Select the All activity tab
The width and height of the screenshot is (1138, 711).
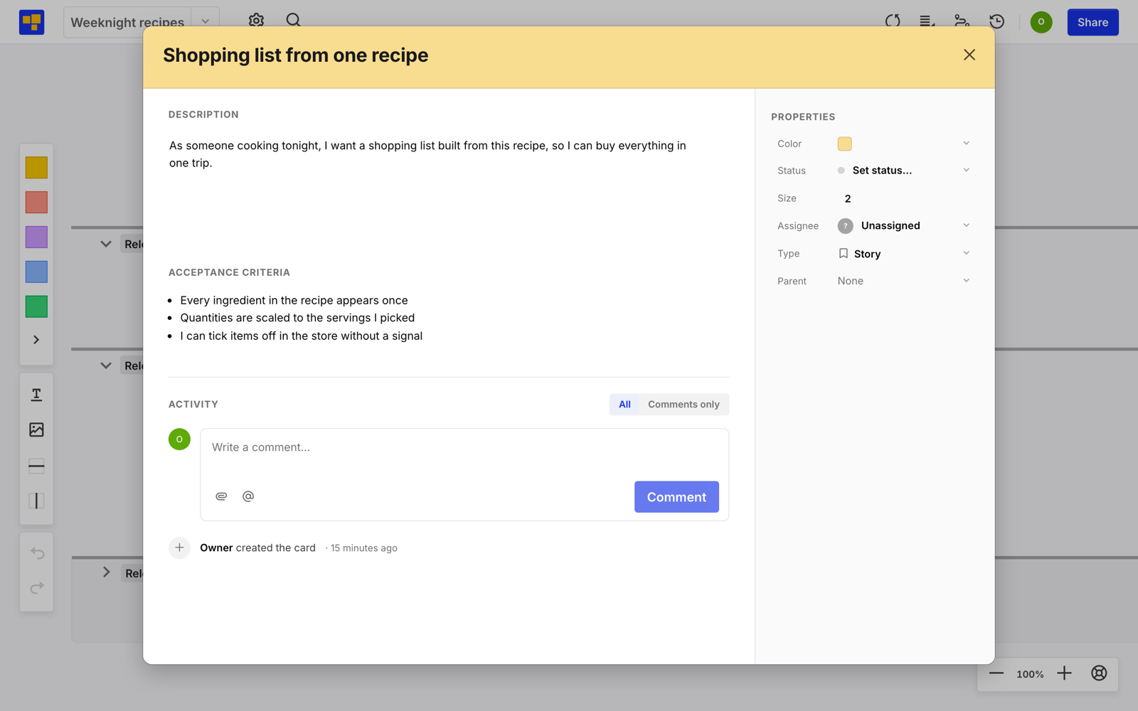coord(624,405)
